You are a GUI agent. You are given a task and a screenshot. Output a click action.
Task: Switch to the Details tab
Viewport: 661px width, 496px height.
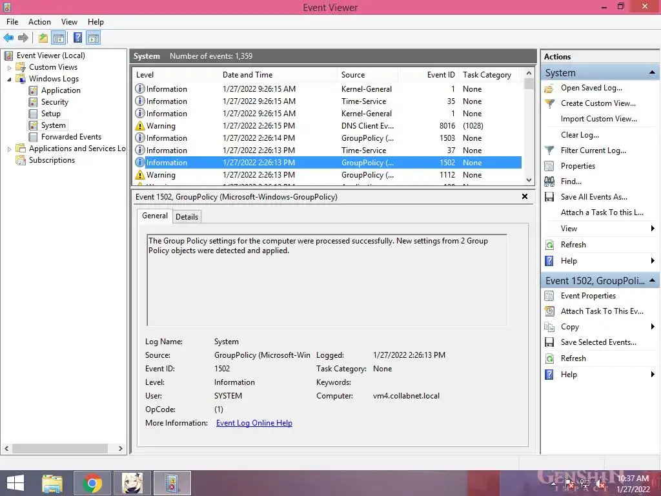[187, 217]
